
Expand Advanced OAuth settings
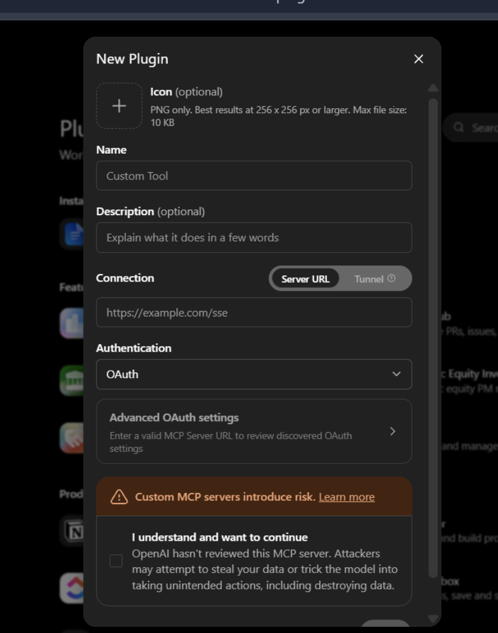[x=254, y=431]
